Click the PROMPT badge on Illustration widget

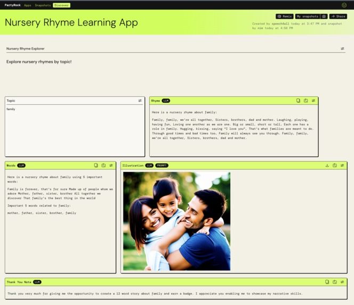162,166
